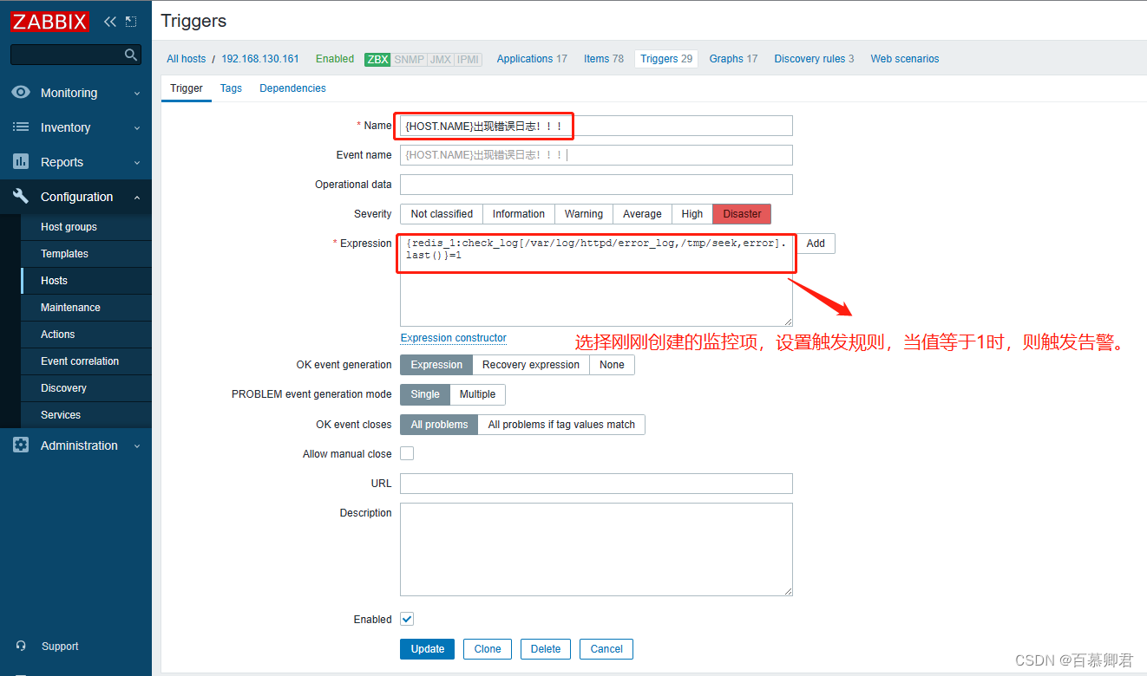
Task: Click the Add expression button
Action: point(816,244)
